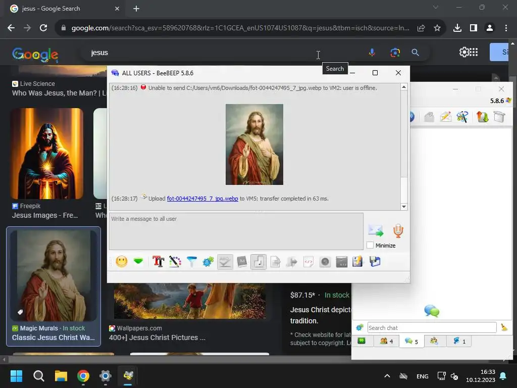Click the floppy disk with pencil icon
The height and width of the screenshot is (388, 517).
[x=357, y=262]
